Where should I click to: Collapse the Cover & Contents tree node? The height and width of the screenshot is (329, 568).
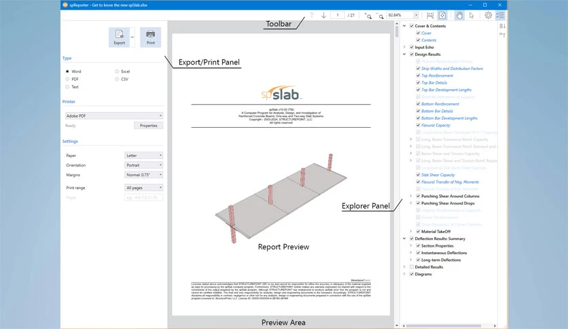click(x=404, y=26)
